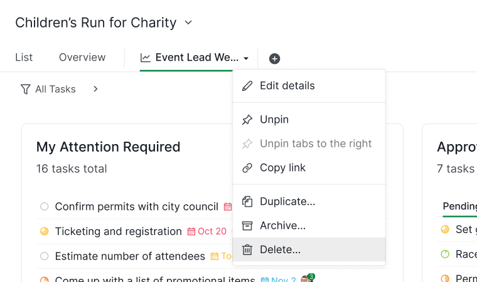Click the trash can Delete icon
The width and height of the screenshot is (477, 282).
point(247,250)
